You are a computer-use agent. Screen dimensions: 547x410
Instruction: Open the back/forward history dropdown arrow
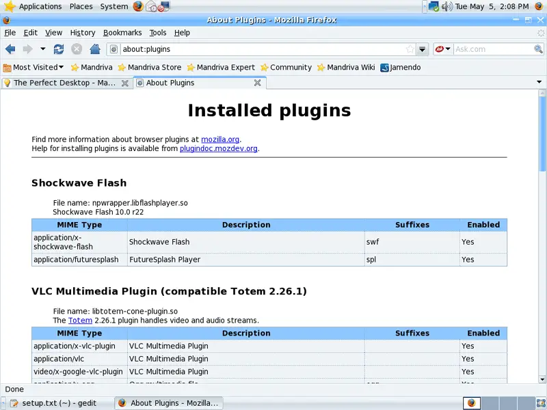coord(43,49)
